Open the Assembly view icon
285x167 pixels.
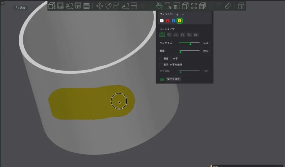click(241, 6)
